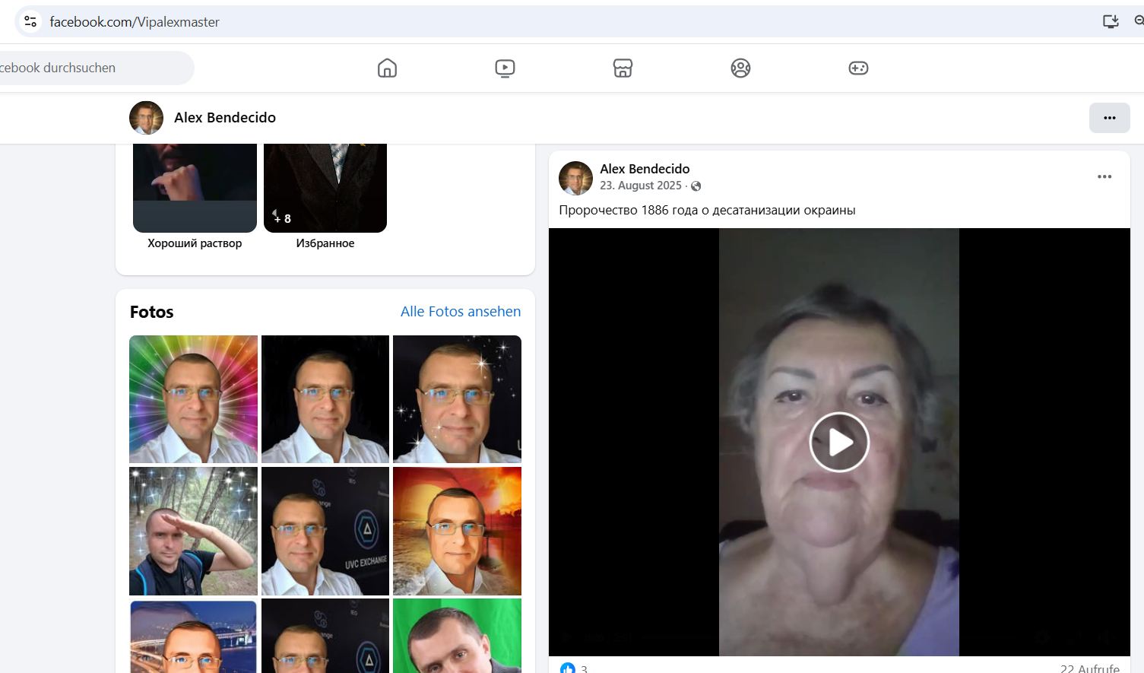1144x673 pixels.
Task: Open the Gaming icon
Action: pos(858,68)
